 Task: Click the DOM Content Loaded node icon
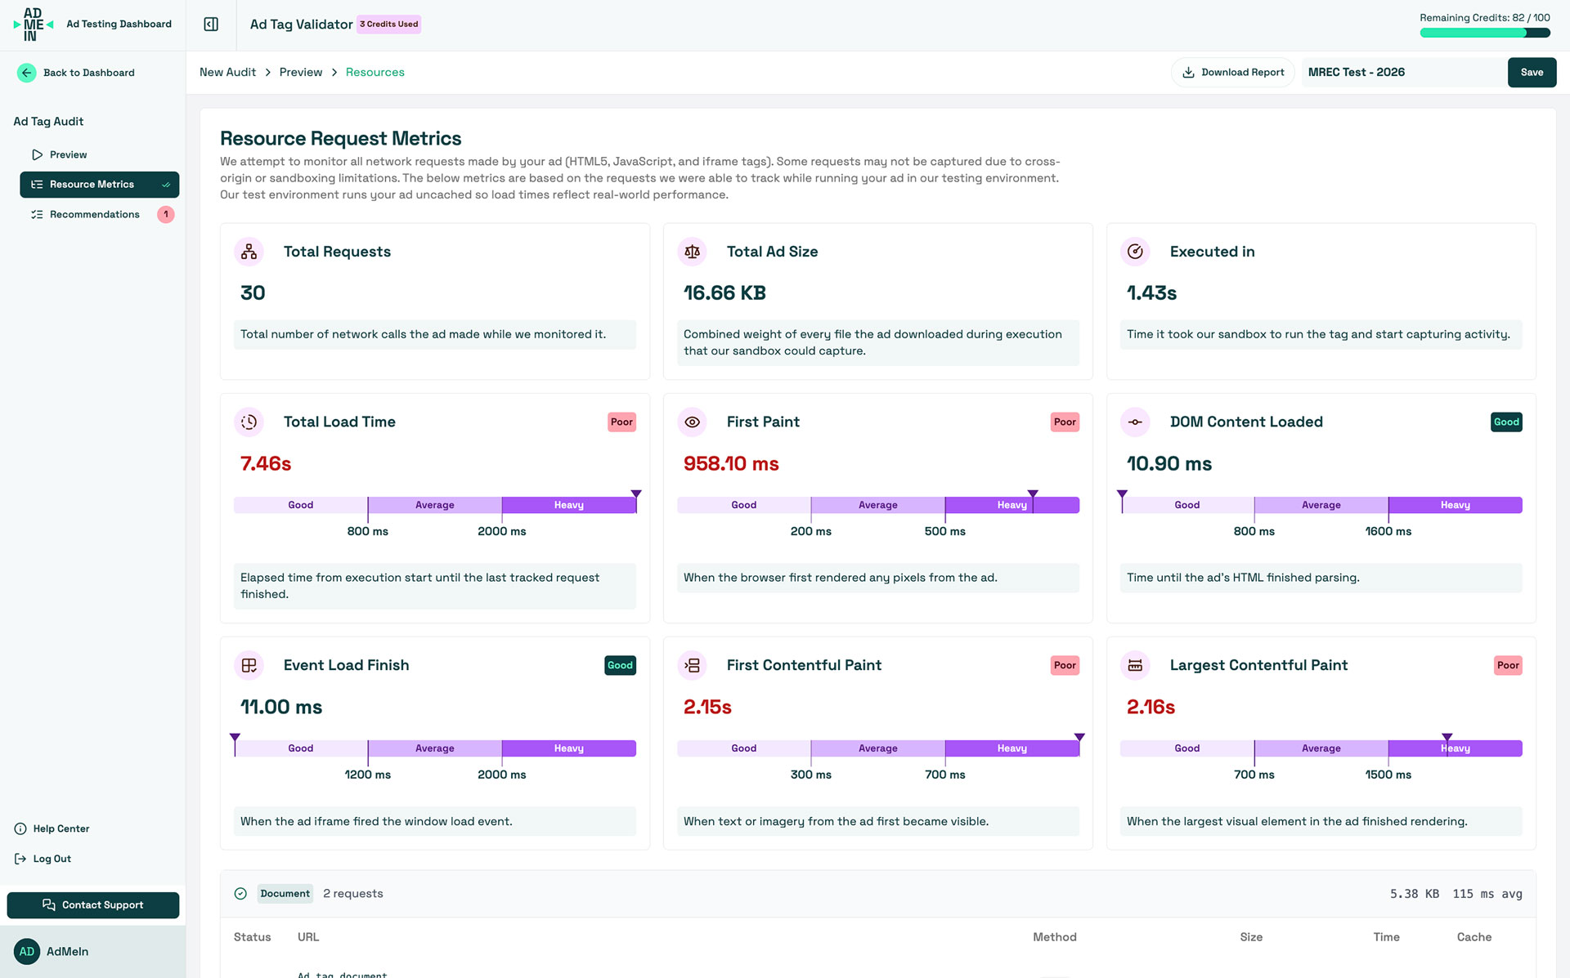[1136, 422]
